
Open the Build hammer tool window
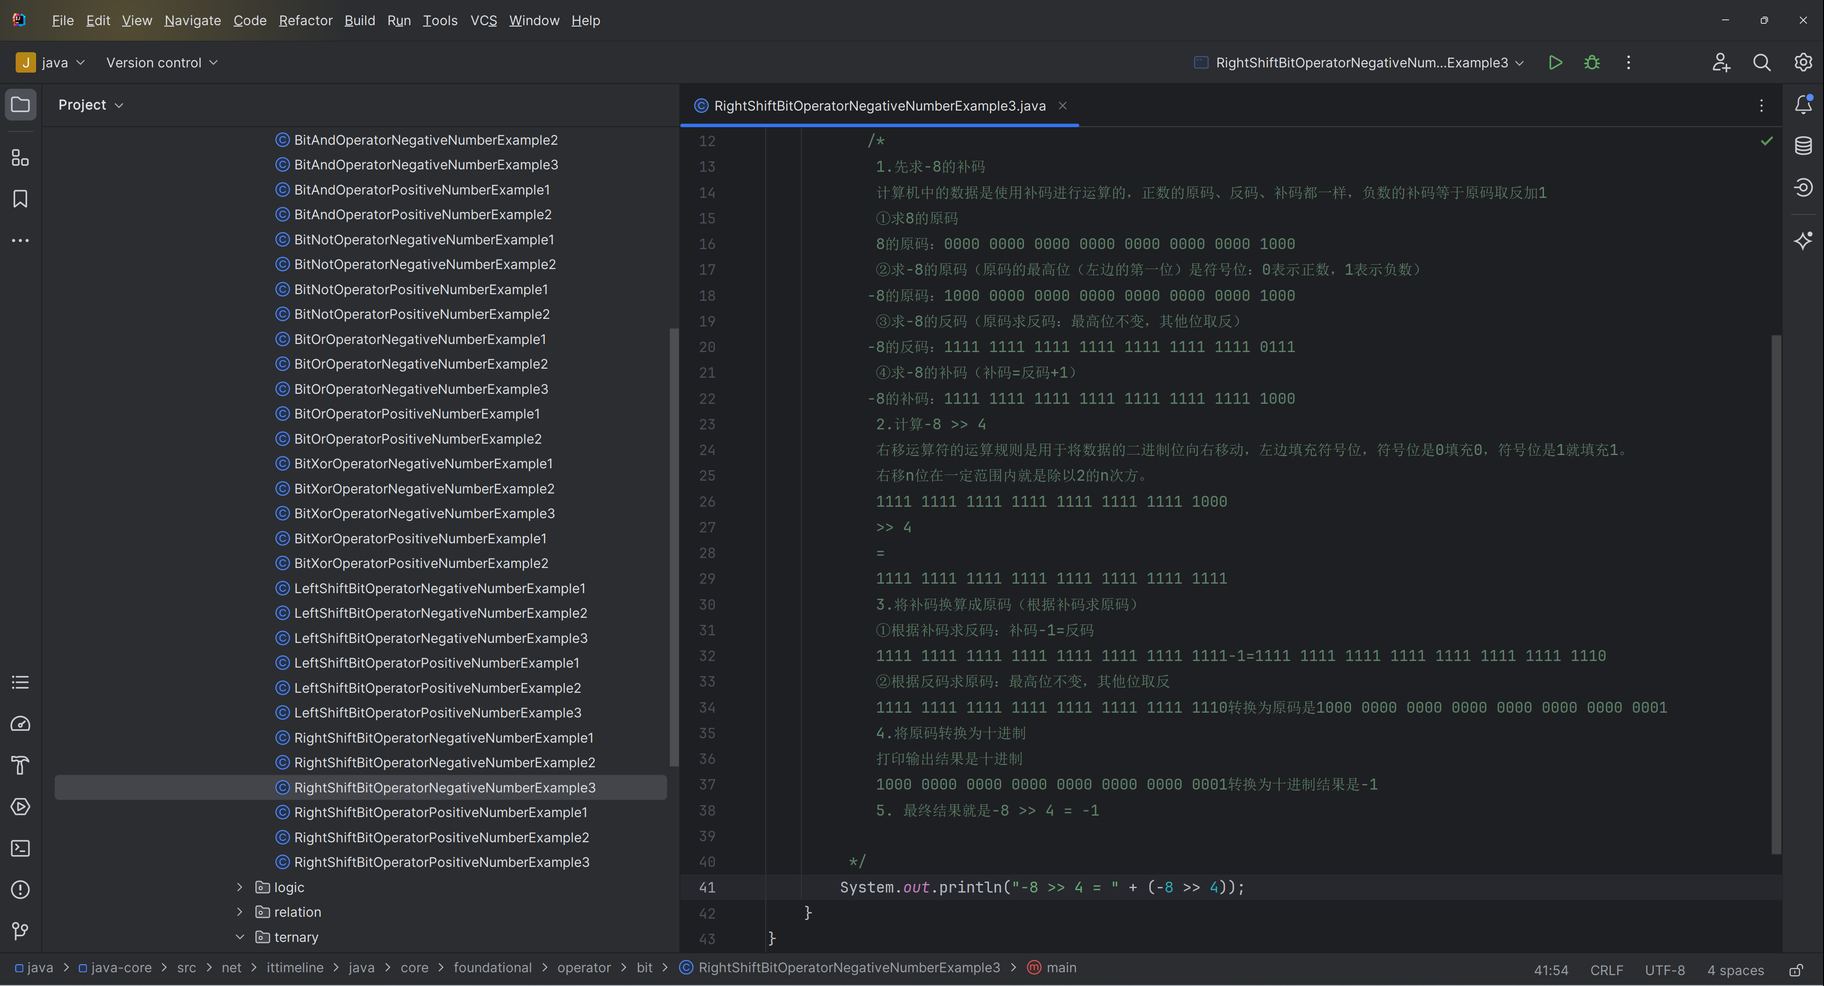click(x=20, y=765)
